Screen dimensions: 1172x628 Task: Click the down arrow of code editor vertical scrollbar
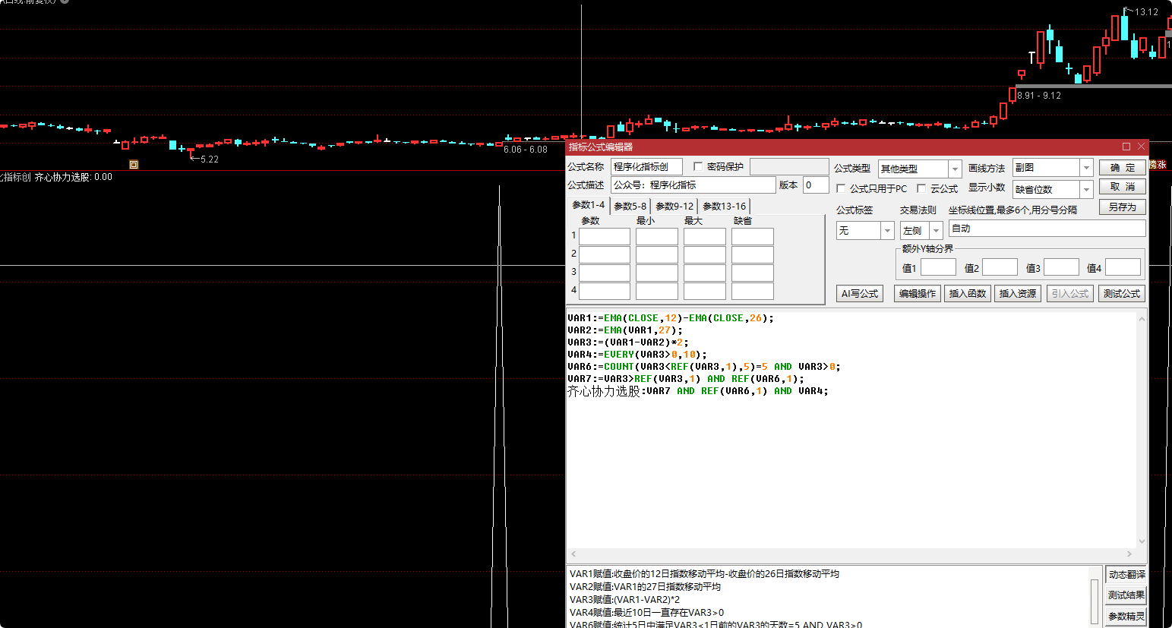(x=1142, y=541)
